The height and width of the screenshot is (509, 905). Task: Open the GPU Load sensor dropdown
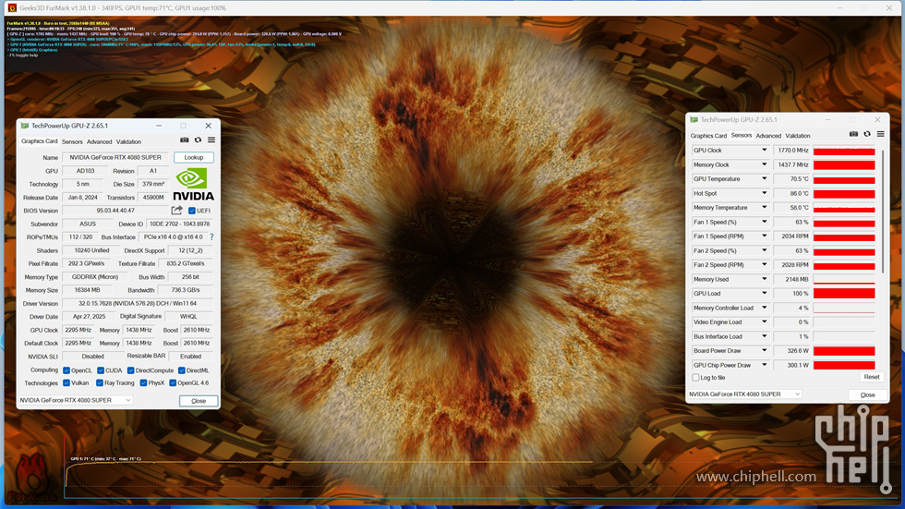[765, 293]
